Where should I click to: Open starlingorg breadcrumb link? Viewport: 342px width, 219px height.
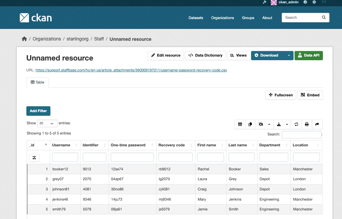coord(77,39)
